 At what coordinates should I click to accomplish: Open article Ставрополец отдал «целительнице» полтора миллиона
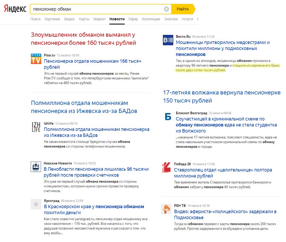click(x=223, y=173)
